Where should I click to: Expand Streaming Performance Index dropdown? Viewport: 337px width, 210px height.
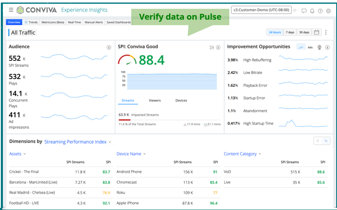(77, 142)
